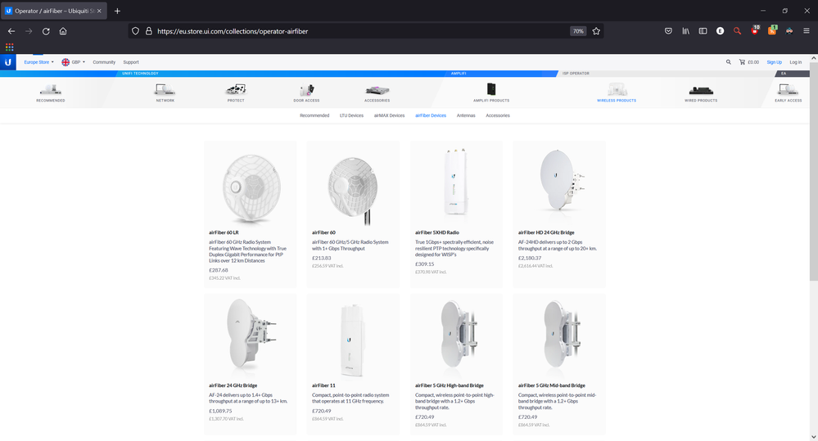Click the apps grid icon in bookmarks bar
Viewport: 818px width, 441px height.
(9, 47)
